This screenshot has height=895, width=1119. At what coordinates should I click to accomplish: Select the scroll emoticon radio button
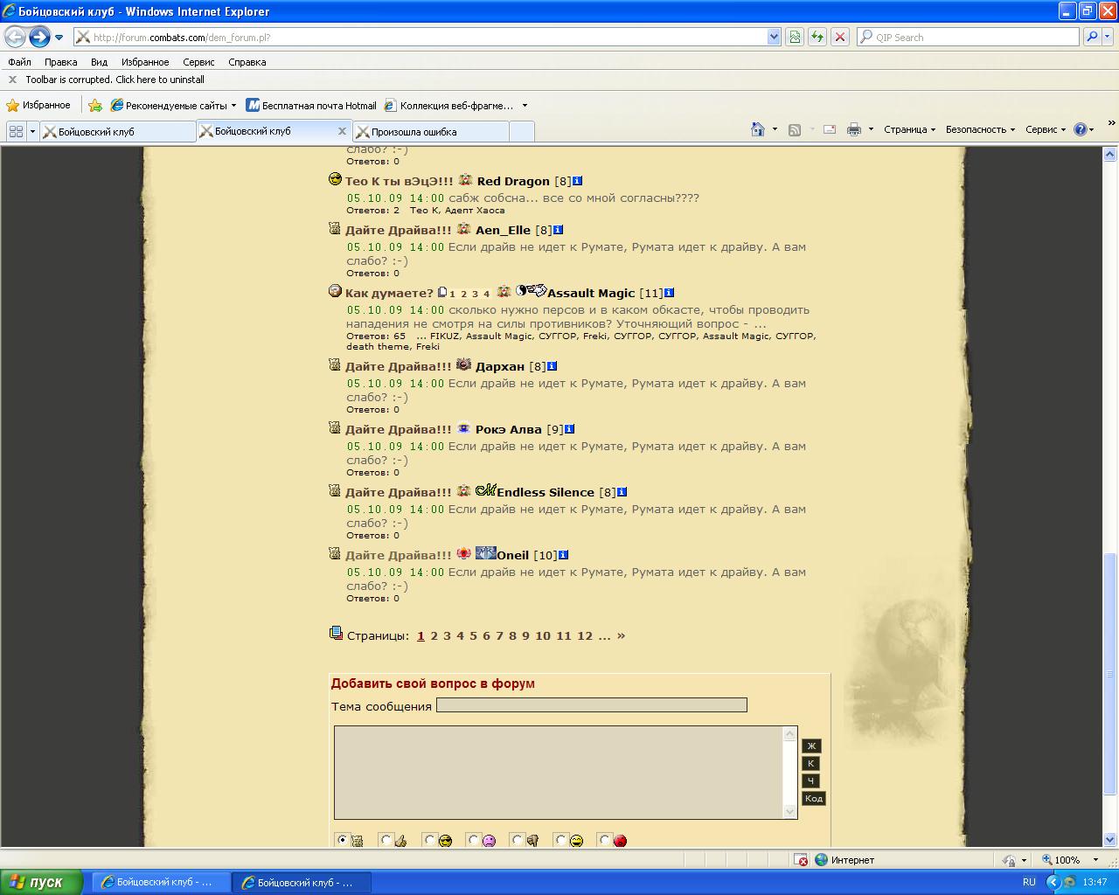(x=342, y=840)
